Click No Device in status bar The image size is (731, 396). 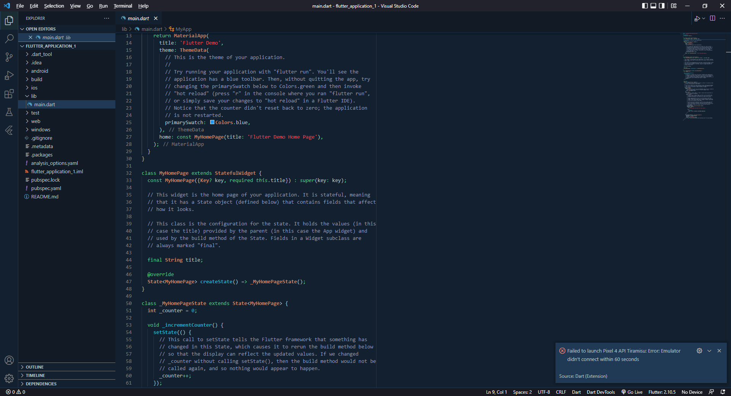coord(692,392)
